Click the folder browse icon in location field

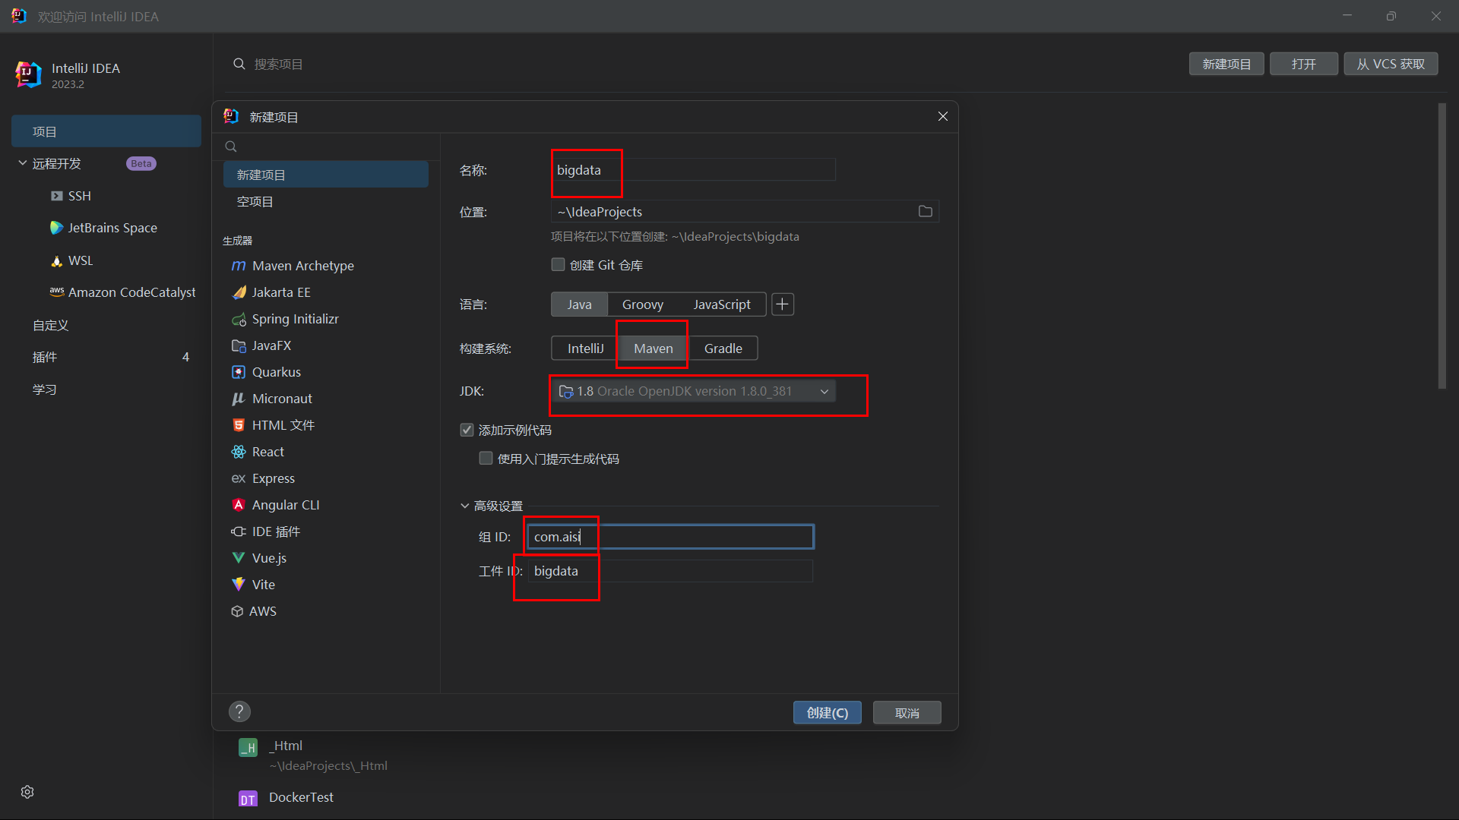click(925, 212)
